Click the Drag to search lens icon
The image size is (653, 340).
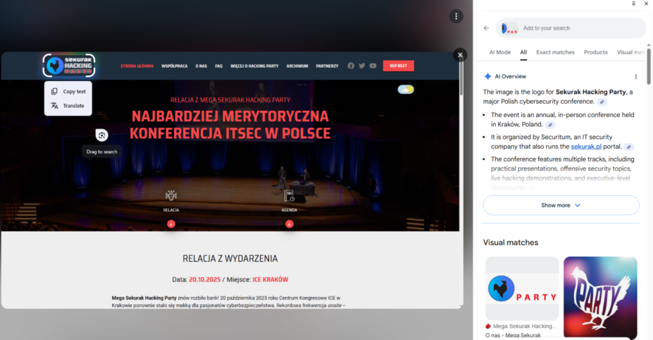pos(101,135)
